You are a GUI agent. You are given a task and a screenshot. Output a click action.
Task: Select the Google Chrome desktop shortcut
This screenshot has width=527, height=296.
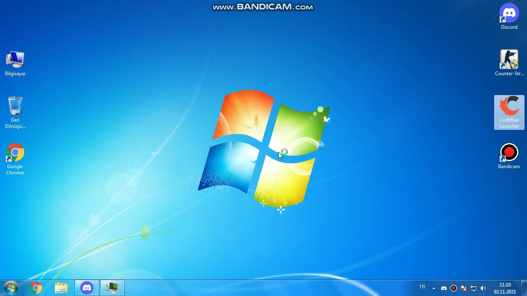coord(15,159)
